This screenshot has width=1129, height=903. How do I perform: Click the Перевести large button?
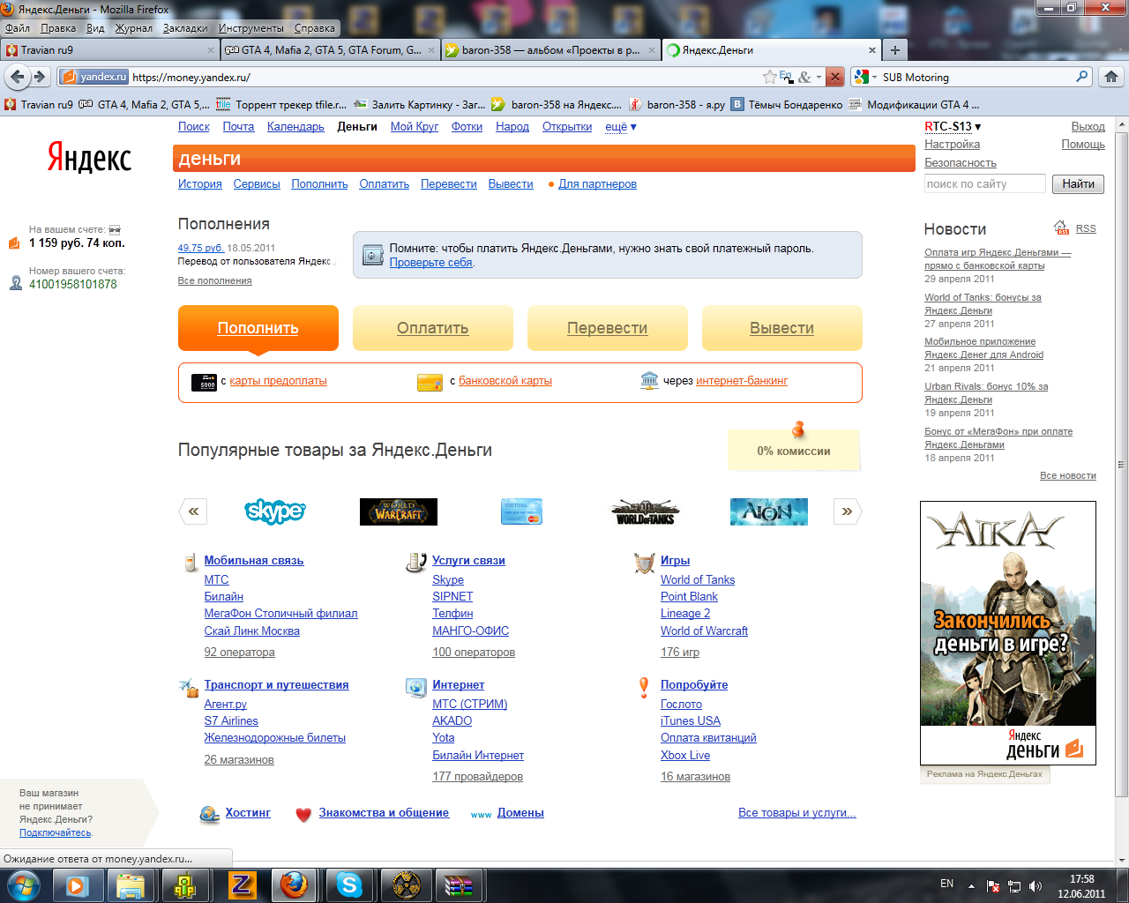coord(608,328)
